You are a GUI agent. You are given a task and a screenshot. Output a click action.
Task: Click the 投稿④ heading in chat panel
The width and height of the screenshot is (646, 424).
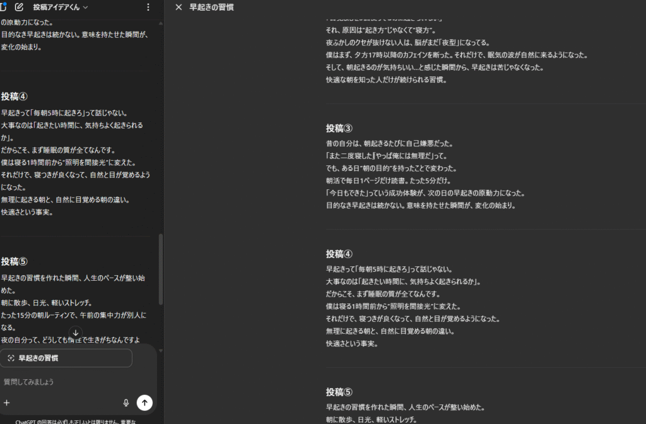(15, 97)
